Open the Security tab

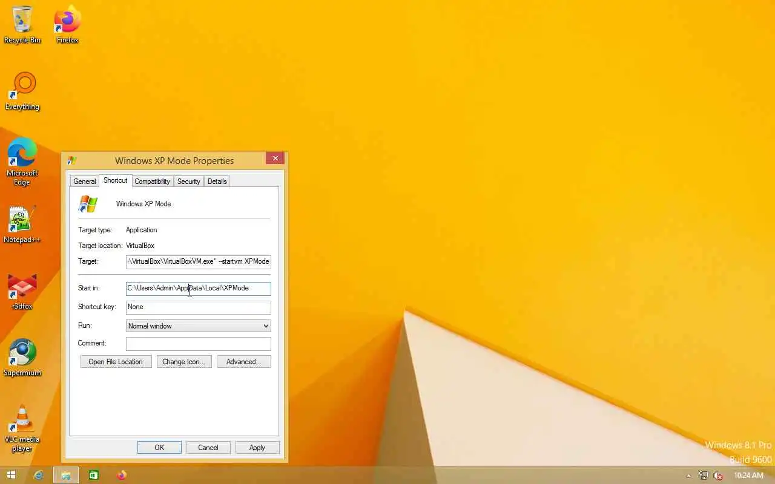pyautogui.click(x=188, y=181)
